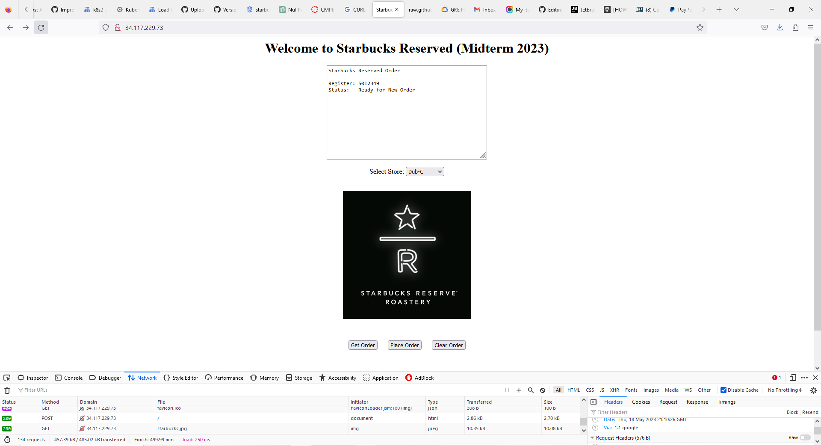Viewport: 821px width, 446px height.
Task: Open the No Throttling dropdown
Action: [784, 390]
